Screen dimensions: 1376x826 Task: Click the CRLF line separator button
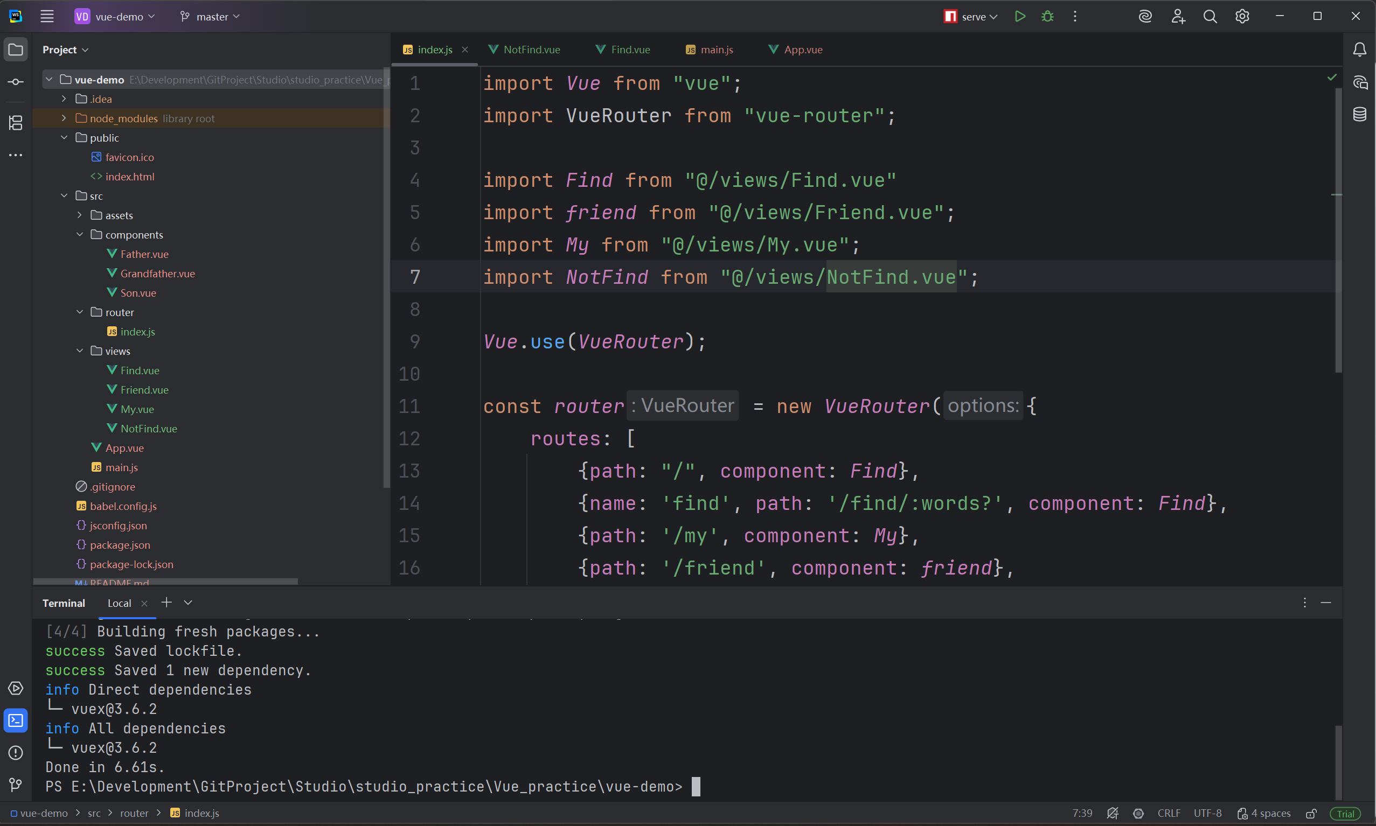tap(1168, 813)
